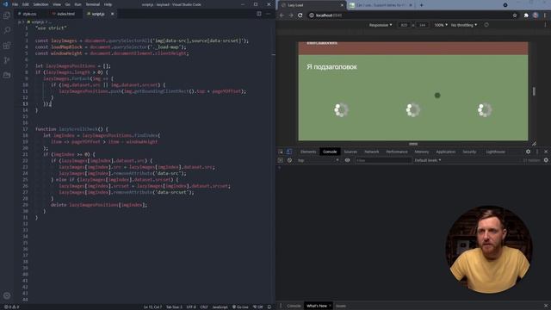551x310 pixels.
Task: Open the Run menu in VS Code
Action: (x=77, y=4)
